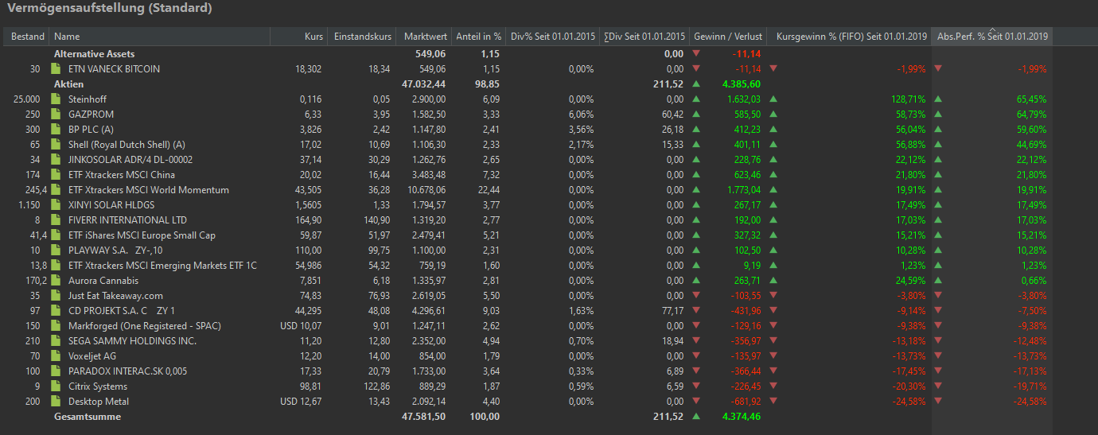Click the Steinhoff Kursgewinn 128,71%
This screenshot has height=435, width=1098.
(907, 99)
